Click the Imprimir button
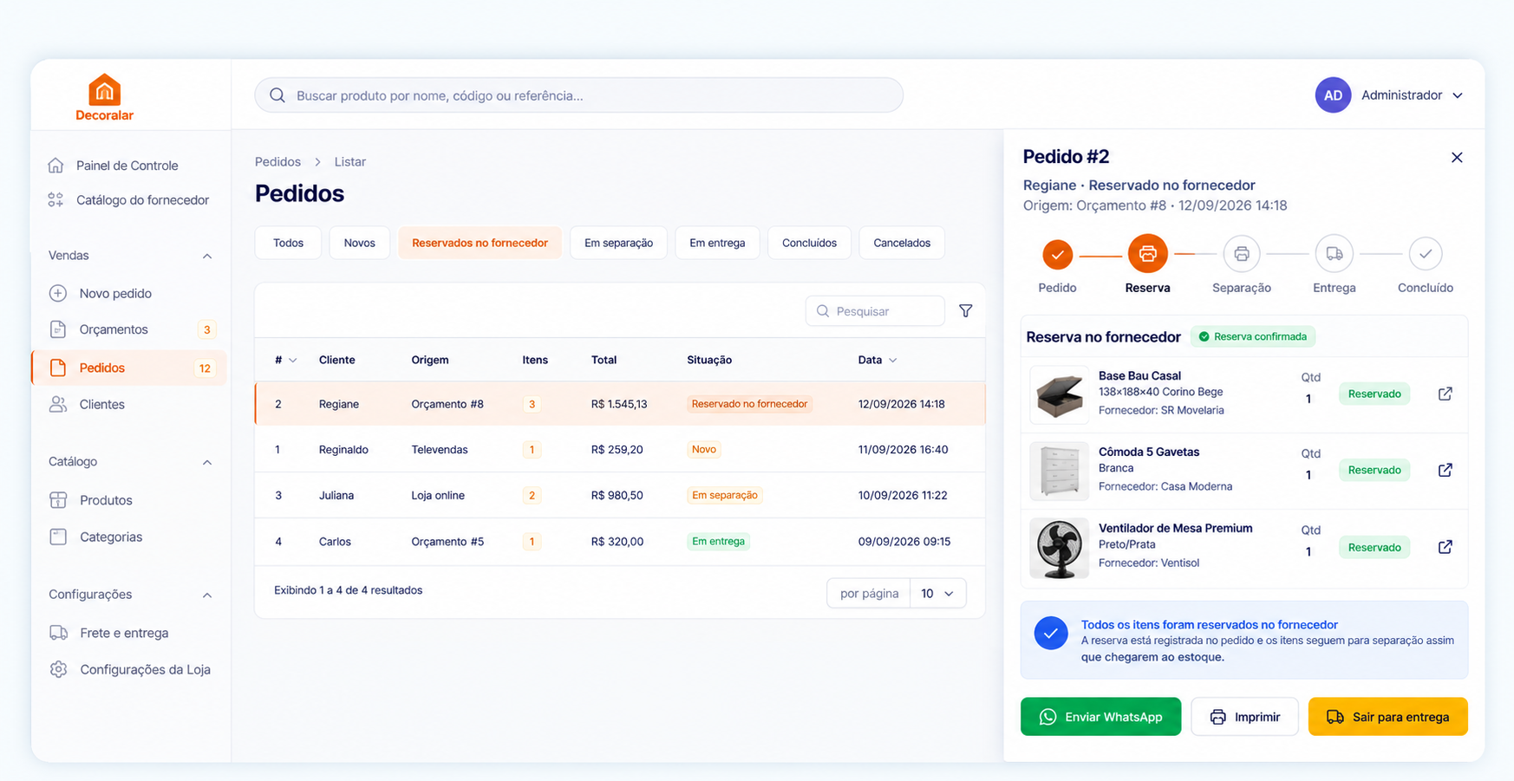This screenshot has height=781, width=1514. coord(1244,717)
